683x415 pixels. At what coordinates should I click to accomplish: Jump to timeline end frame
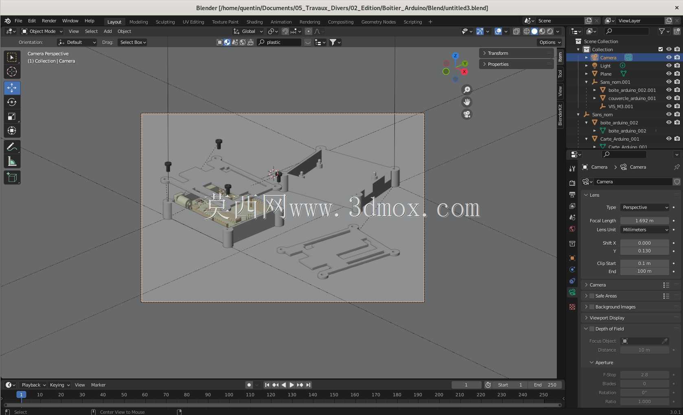coord(308,385)
